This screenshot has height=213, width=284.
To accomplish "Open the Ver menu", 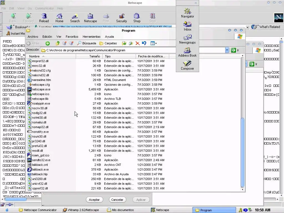I will 59,37.
